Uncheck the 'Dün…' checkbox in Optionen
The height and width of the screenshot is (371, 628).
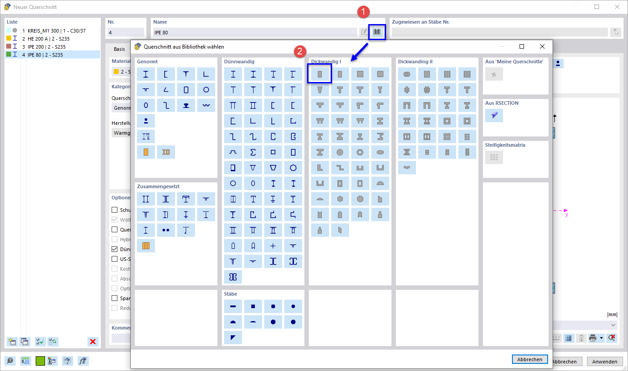click(115, 249)
